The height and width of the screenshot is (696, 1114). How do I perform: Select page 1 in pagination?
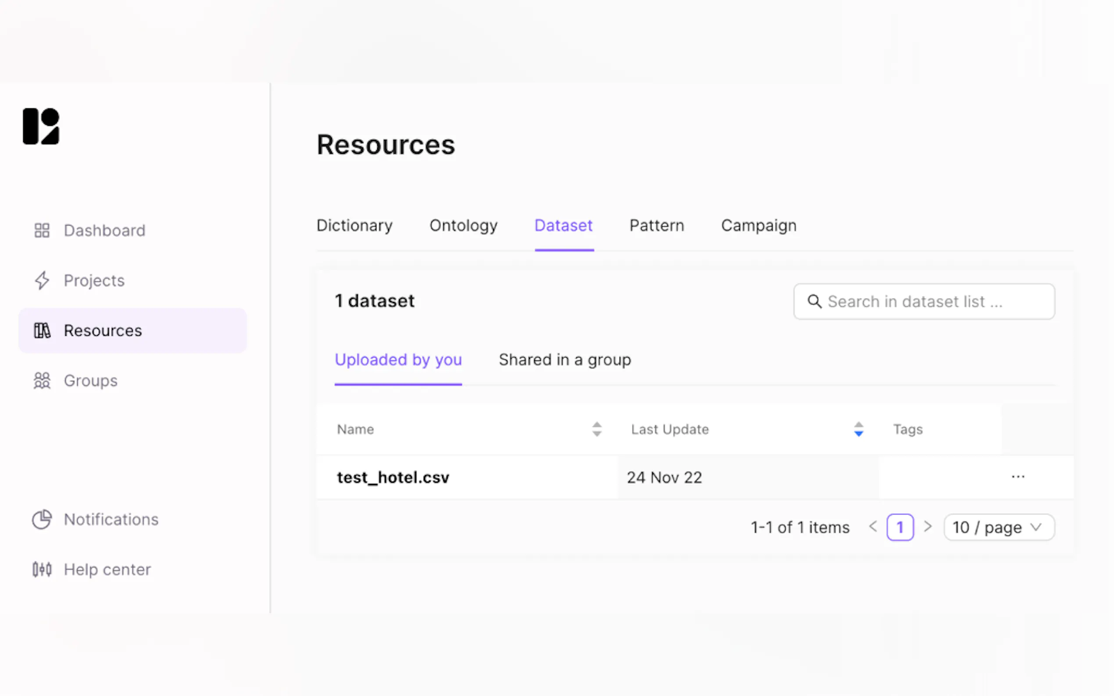900,527
